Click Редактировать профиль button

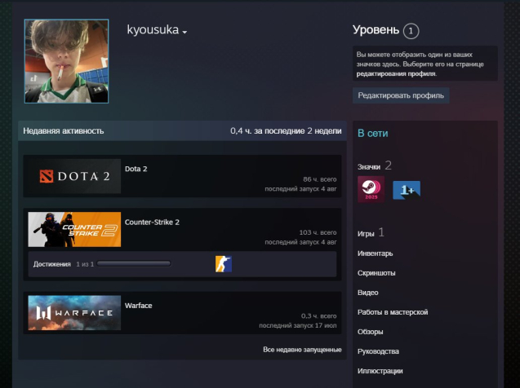(401, 95)
